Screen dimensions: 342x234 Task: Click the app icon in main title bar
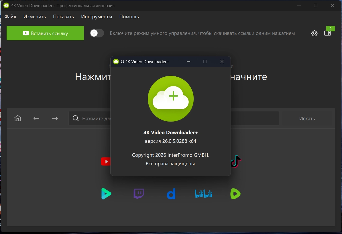click(6, 5)
